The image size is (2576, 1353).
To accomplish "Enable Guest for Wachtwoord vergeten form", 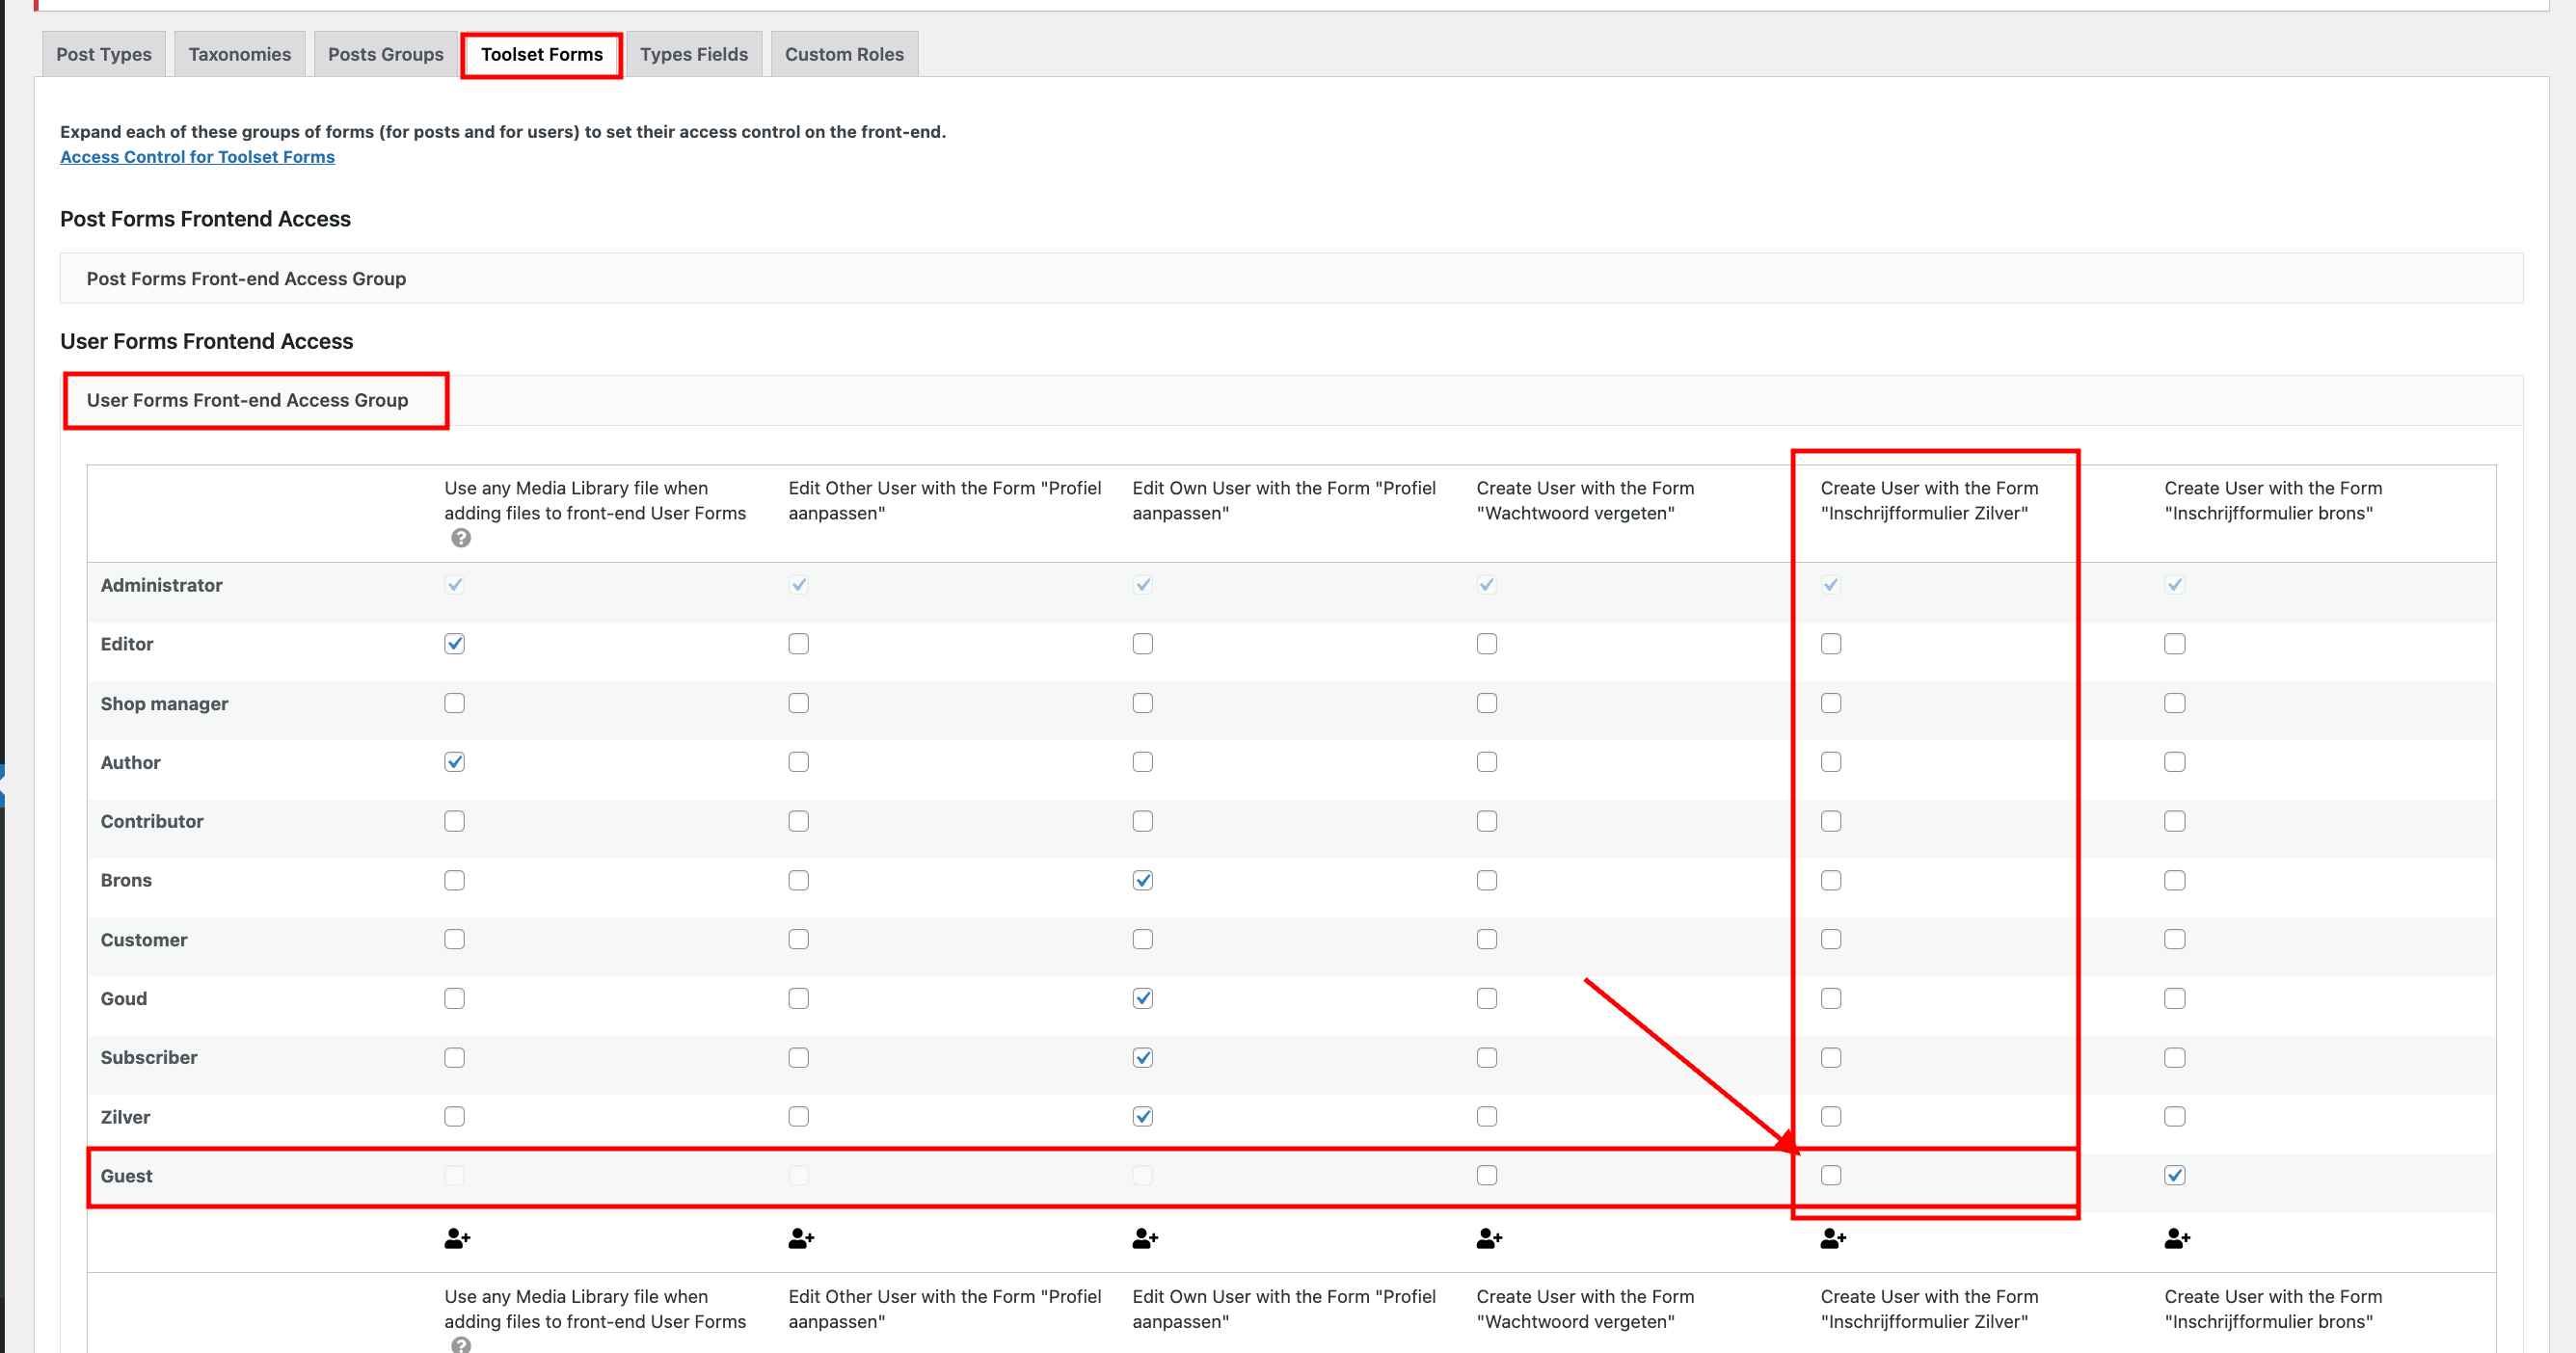I will [1487, 1175].
